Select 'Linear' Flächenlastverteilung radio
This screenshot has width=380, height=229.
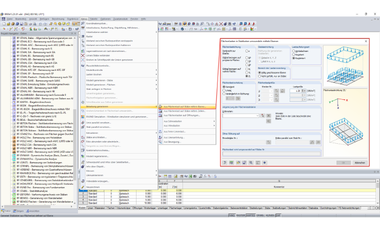click(224, 90)
